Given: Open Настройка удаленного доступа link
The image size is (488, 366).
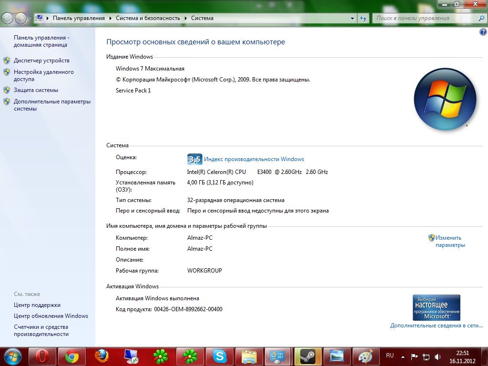Looking at the screenshot, I should 43,75.
